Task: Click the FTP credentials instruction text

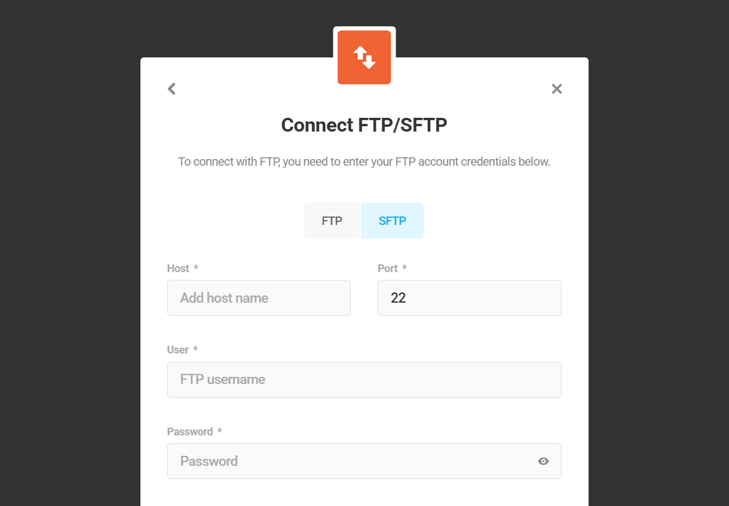Action: pos(364,161)
